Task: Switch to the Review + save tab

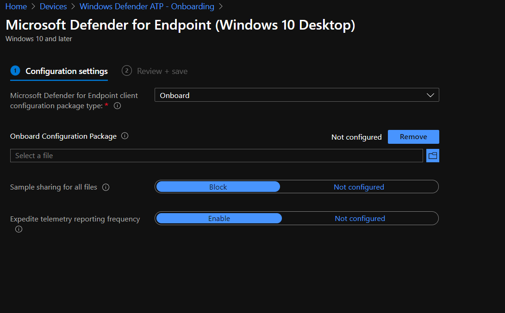Action: pyautogui.click(x=162, y=71)
